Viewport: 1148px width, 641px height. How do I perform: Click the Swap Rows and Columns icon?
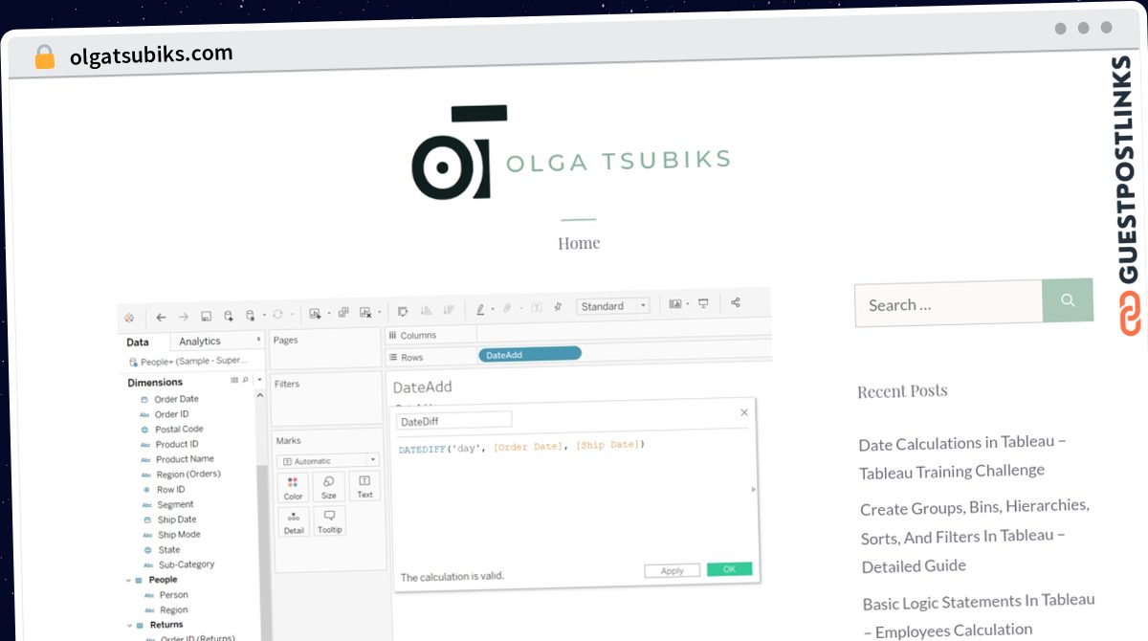tap(403, 311)
